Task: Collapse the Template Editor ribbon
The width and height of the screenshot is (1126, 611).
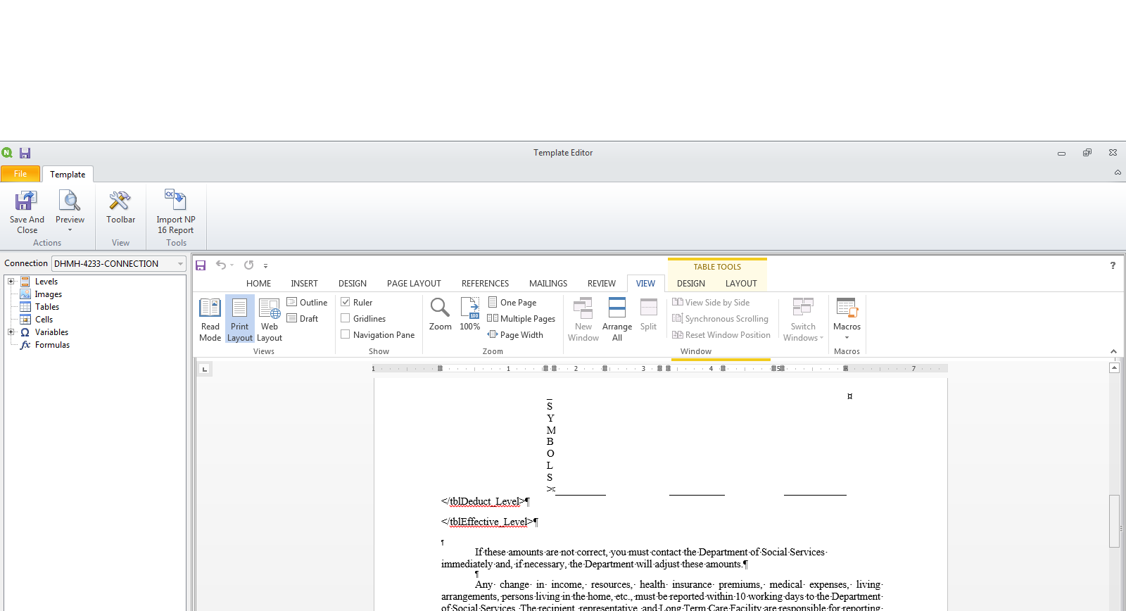Action: tap(1118, 172)
